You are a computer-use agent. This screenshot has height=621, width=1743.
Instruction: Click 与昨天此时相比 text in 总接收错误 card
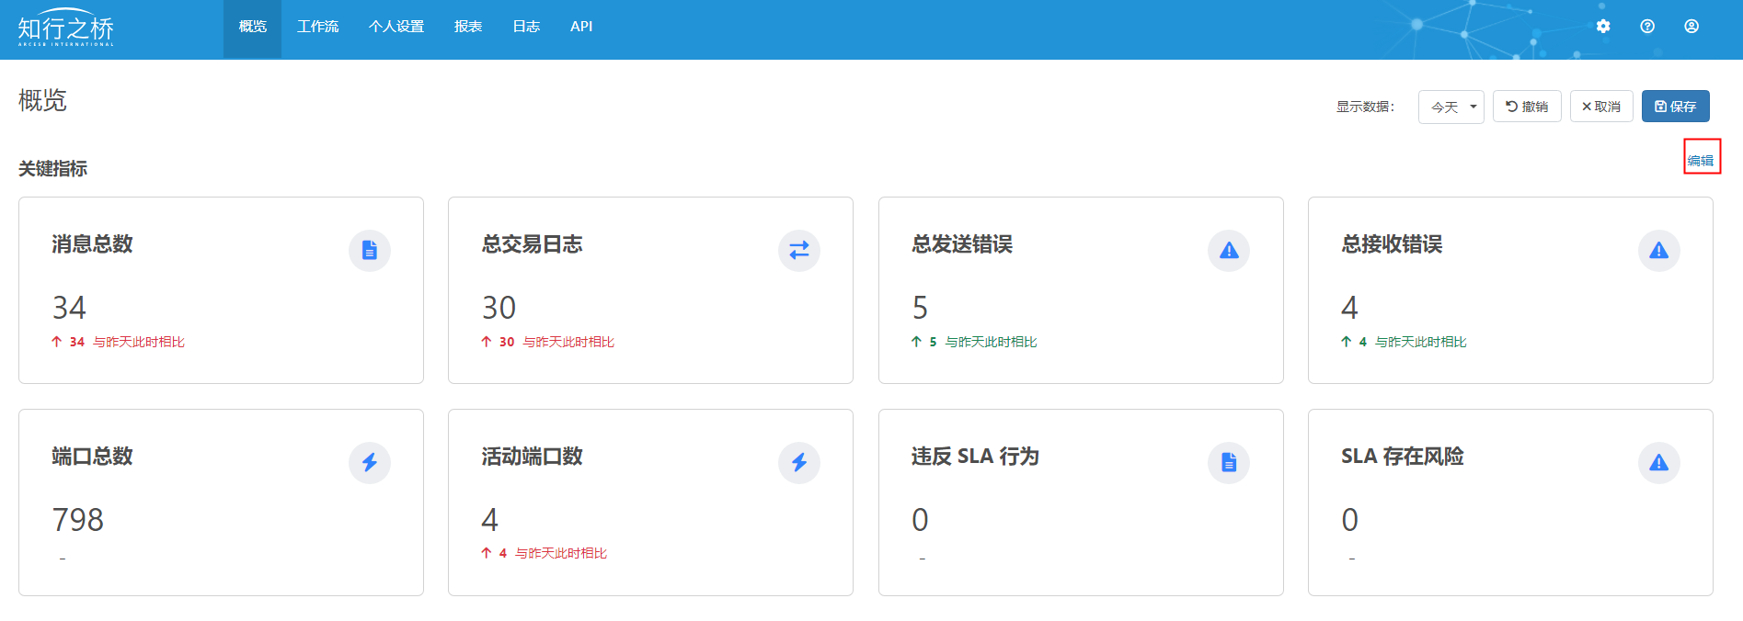[x=1421, y=342]
